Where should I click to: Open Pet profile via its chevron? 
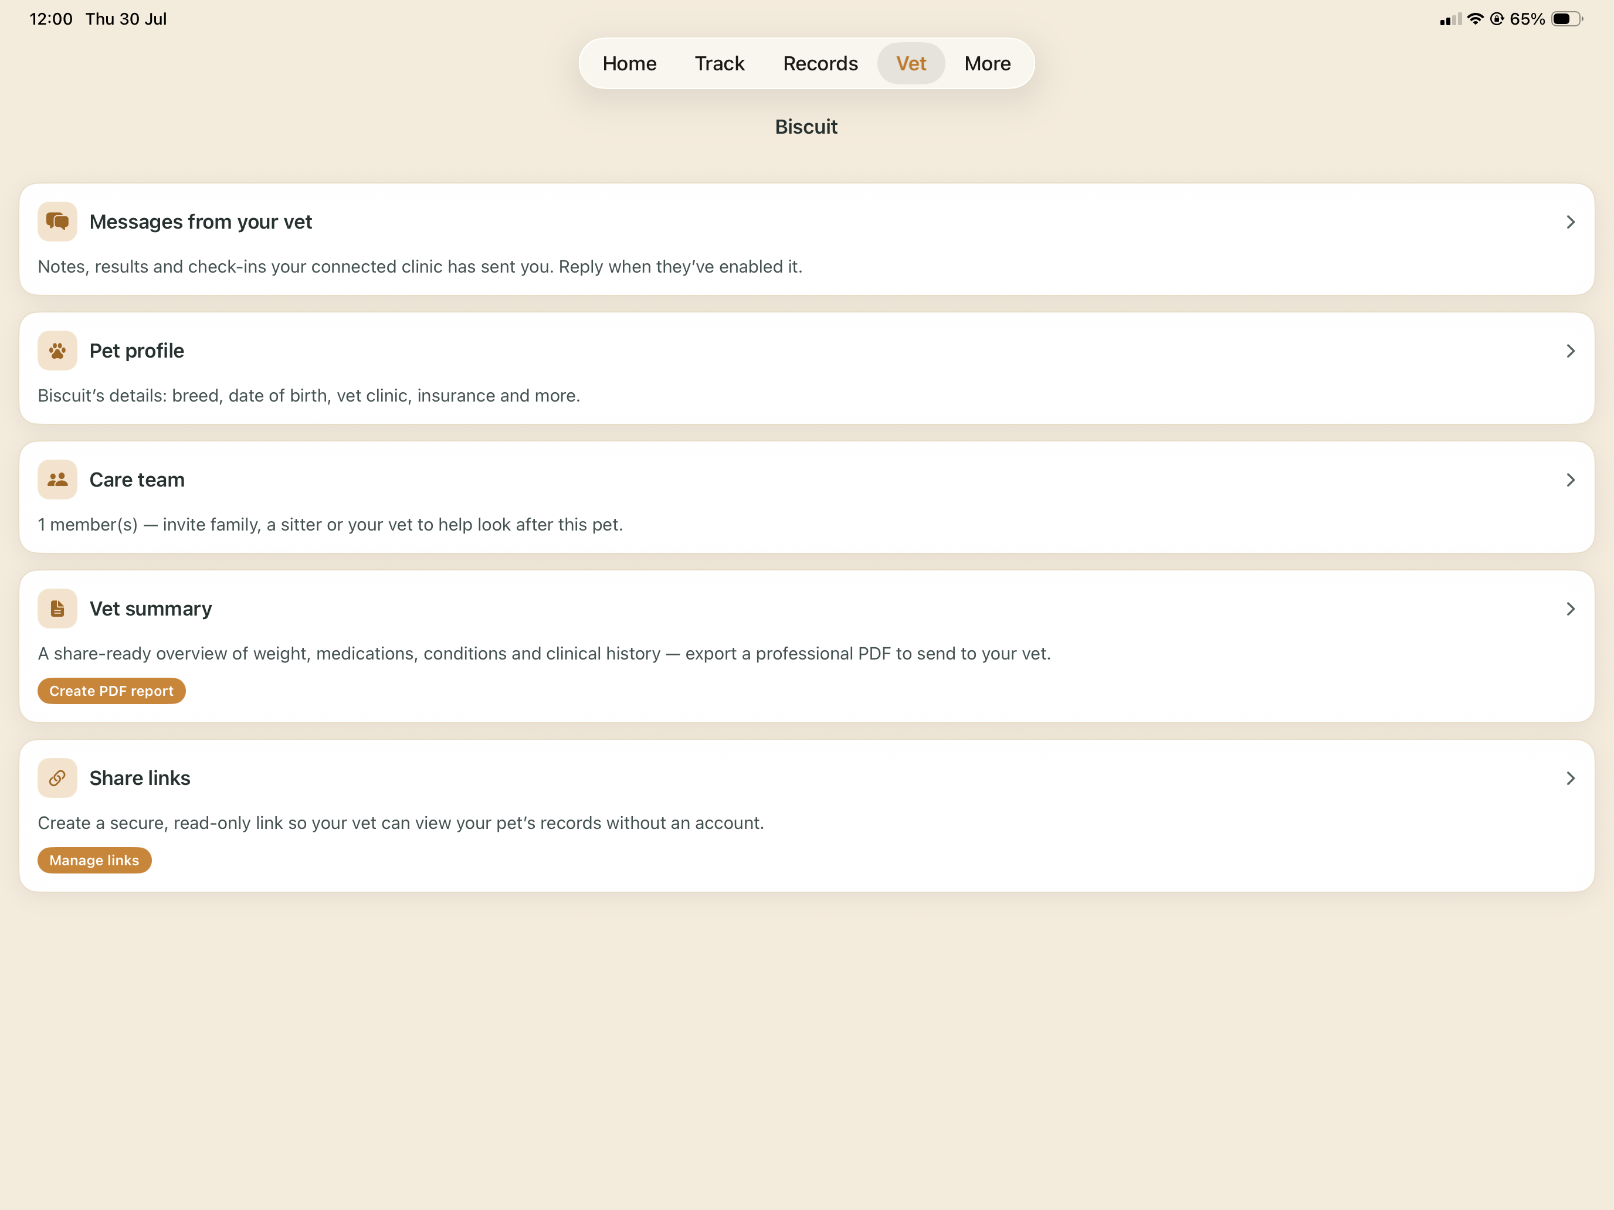[x=1570, y=351]
